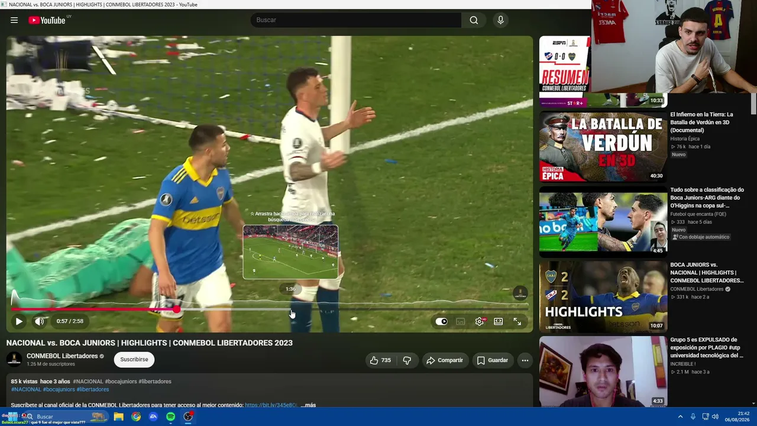Open Spotify from the taskbar
The width and height of the screenshot is (757, 426).
(170, 417)
